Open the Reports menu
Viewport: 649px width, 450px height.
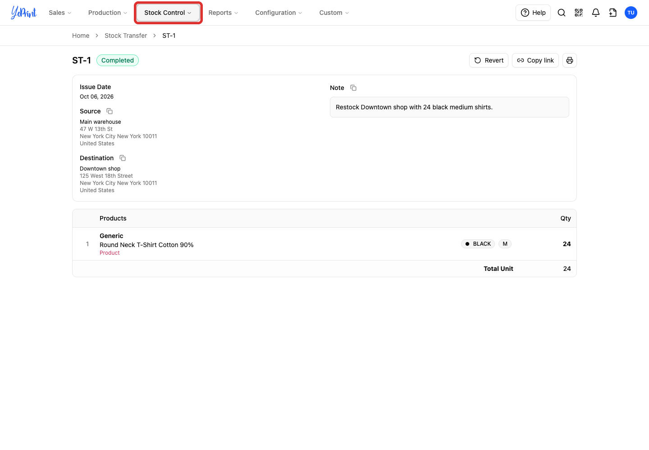223,13
